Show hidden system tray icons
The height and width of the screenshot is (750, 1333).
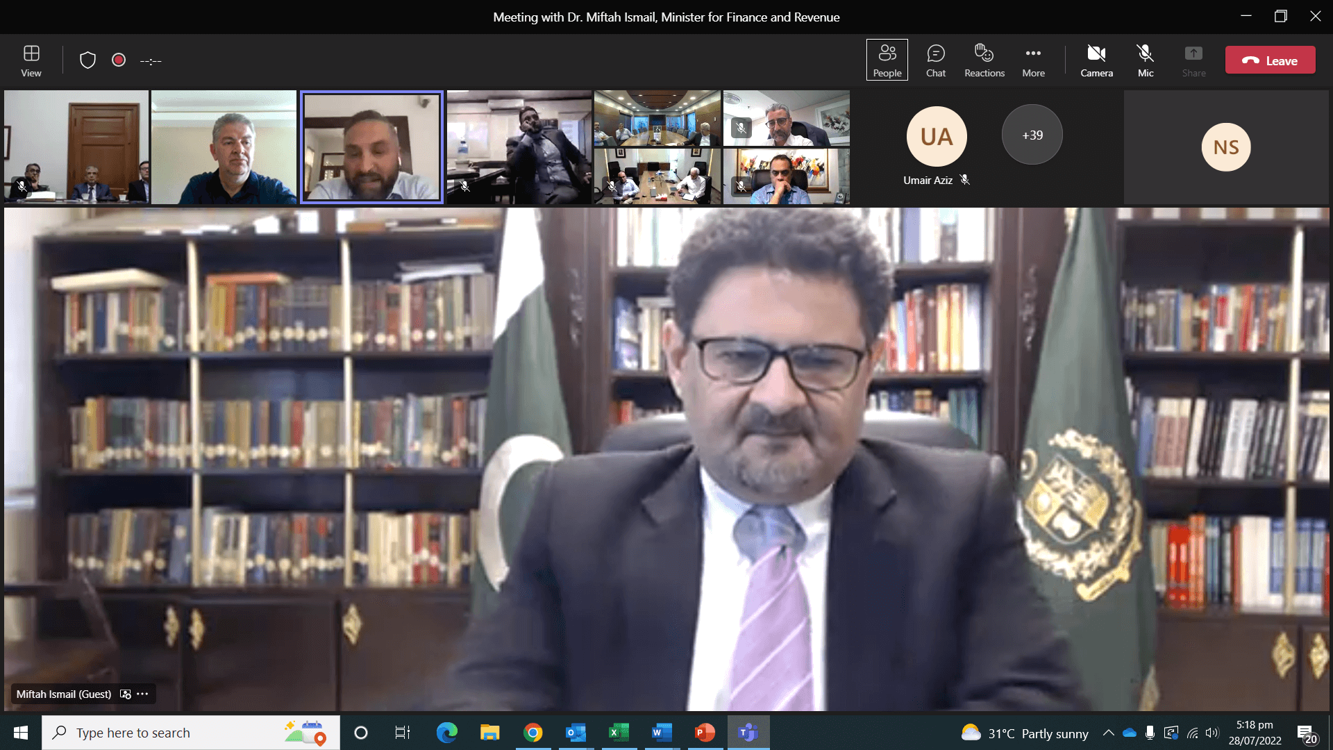point(1108,733)
